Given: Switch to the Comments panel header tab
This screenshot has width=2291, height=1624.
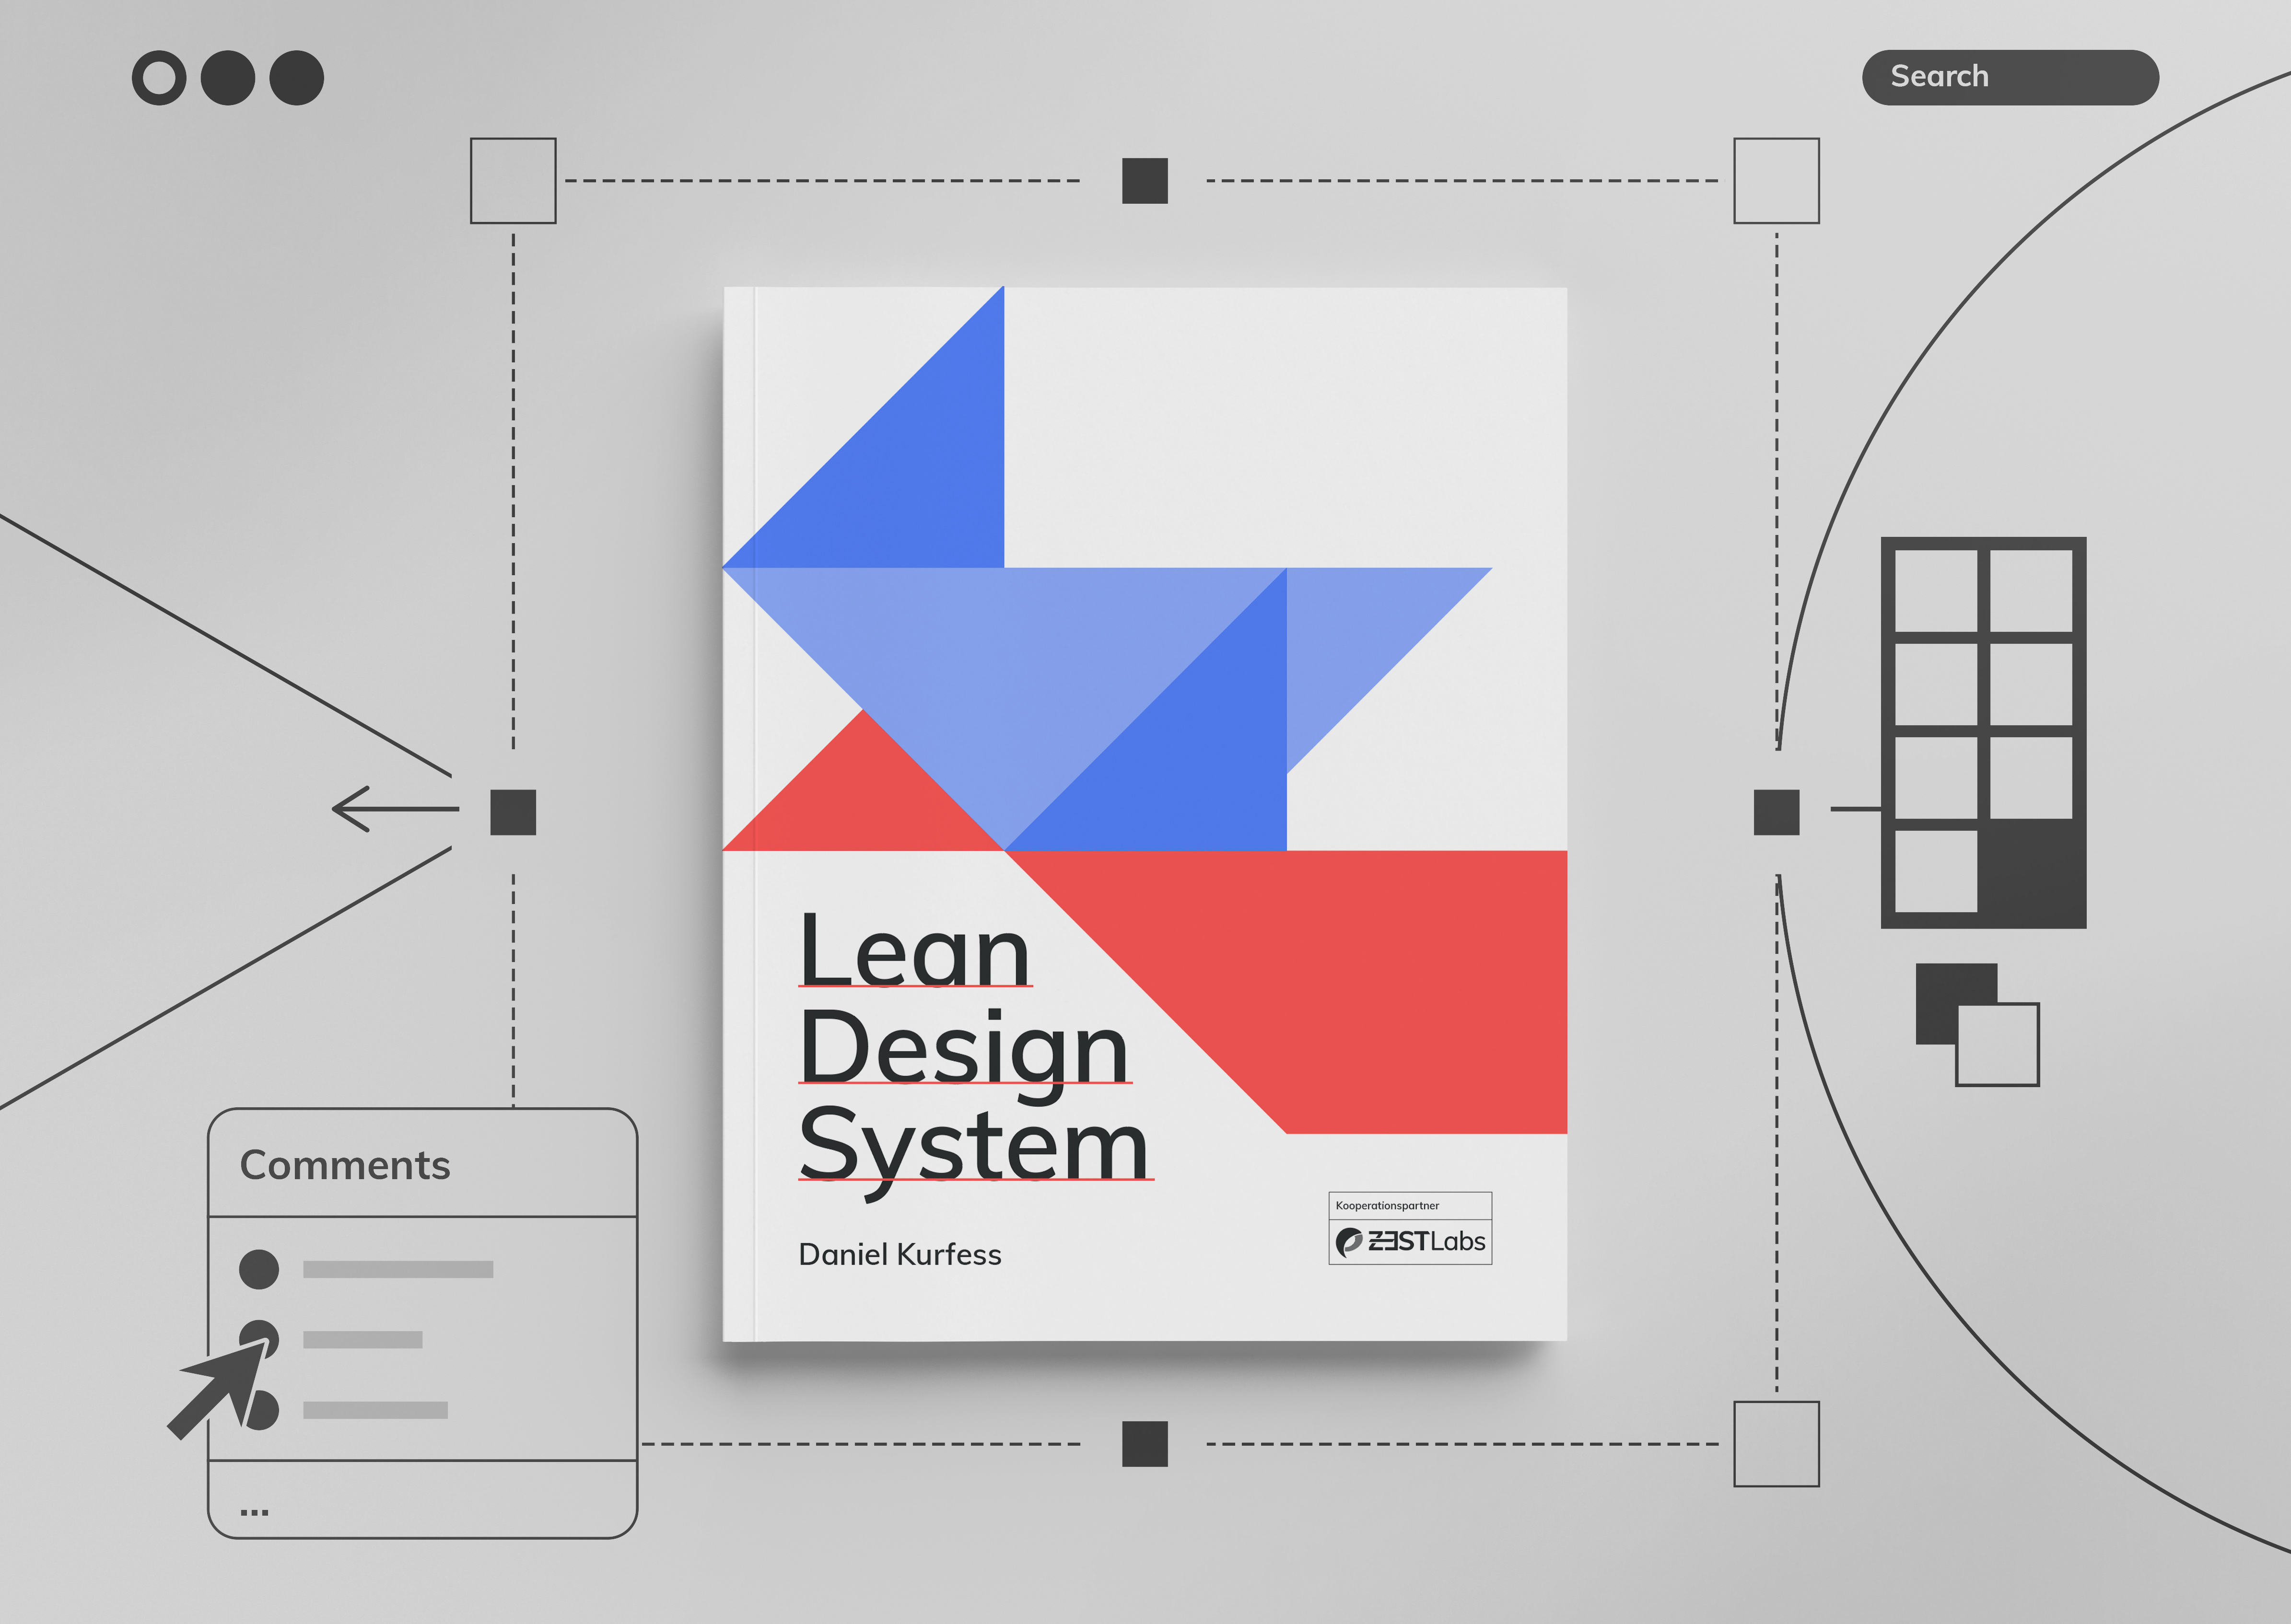Looking at the screenshot, I should click(346, 1165).
